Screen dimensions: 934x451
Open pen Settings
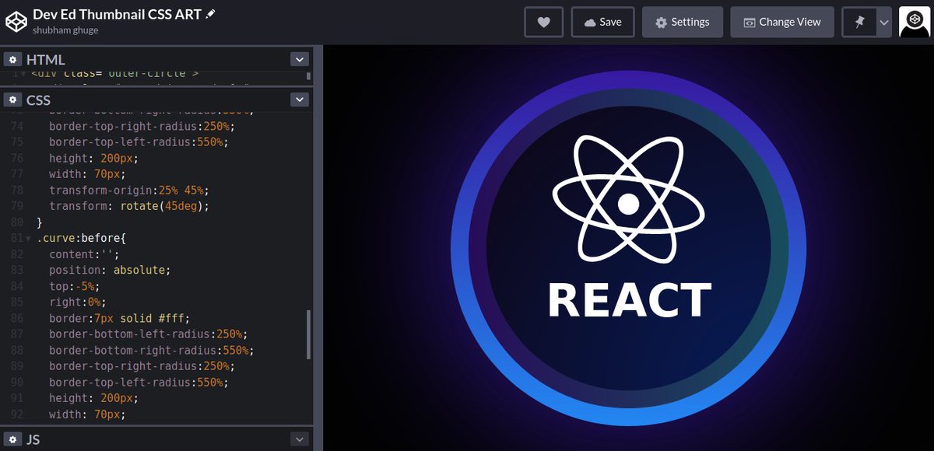click(x=682, y=22)
